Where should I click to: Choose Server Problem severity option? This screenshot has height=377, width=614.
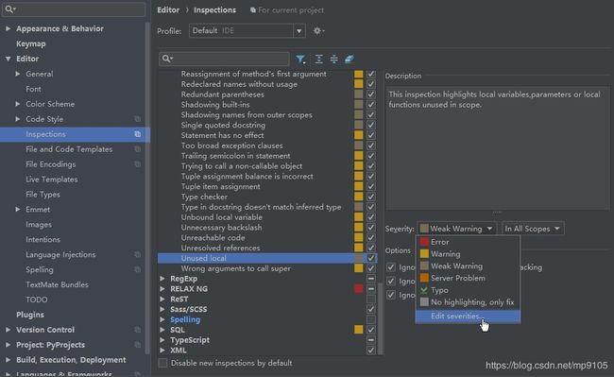[x=468, y=279]
